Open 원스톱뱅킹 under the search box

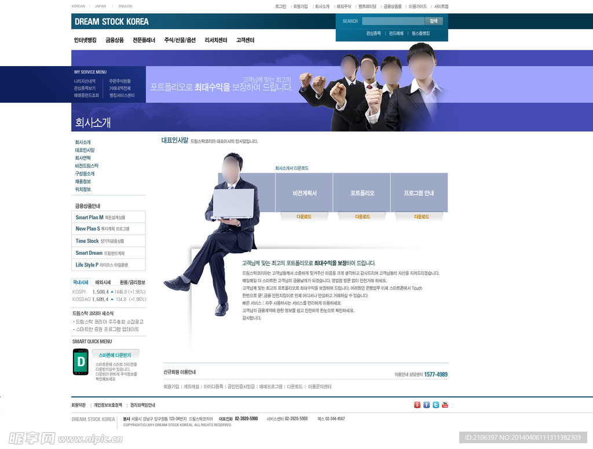420,33
